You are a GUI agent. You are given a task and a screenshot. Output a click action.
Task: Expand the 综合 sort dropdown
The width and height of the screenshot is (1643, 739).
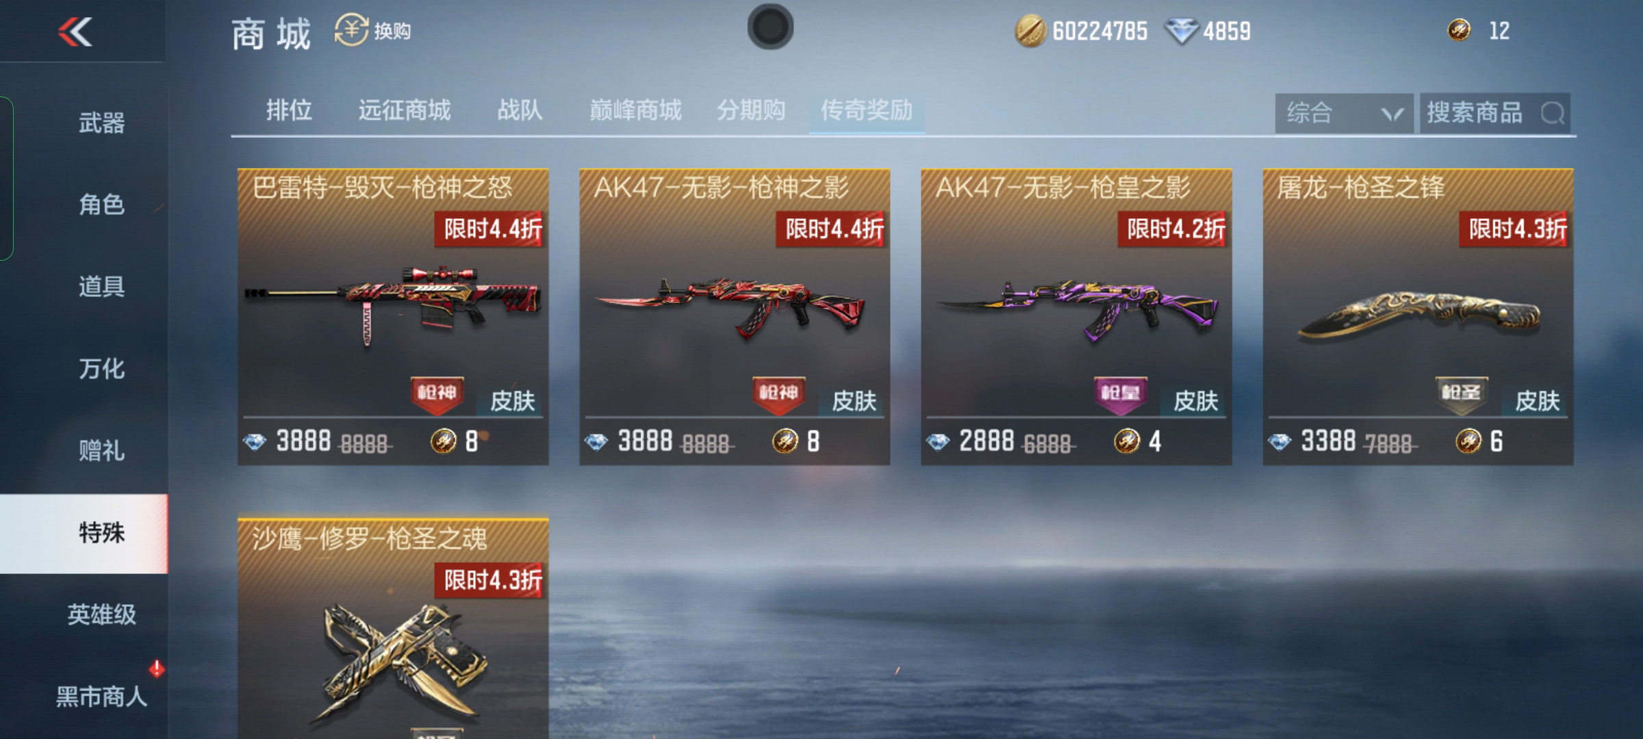click(1344, 114)
